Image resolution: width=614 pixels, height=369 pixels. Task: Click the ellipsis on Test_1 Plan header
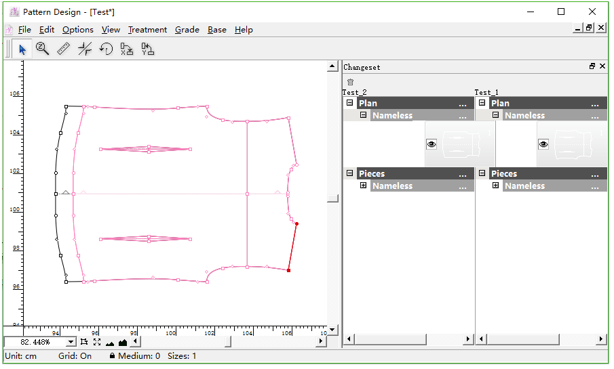pos(595,104)
